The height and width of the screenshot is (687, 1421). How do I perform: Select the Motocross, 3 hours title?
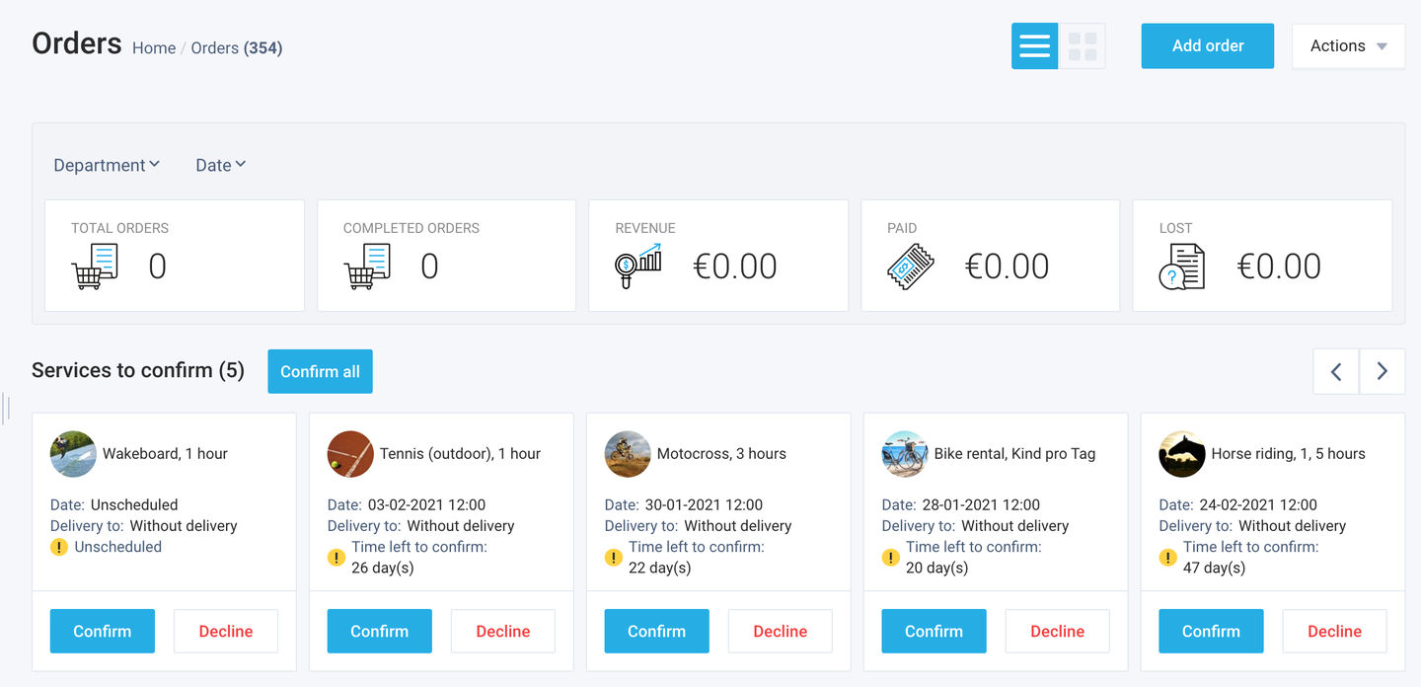721,454
